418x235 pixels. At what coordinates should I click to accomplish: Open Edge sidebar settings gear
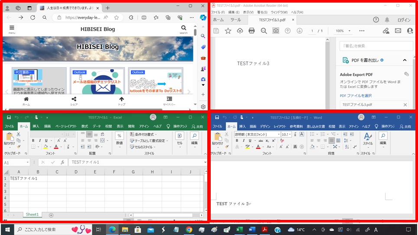click(203, 107)
